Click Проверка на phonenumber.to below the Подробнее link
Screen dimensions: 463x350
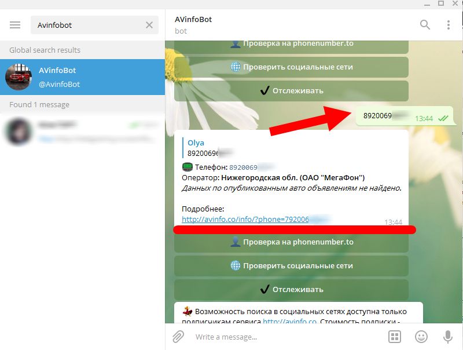click(292, 242)
